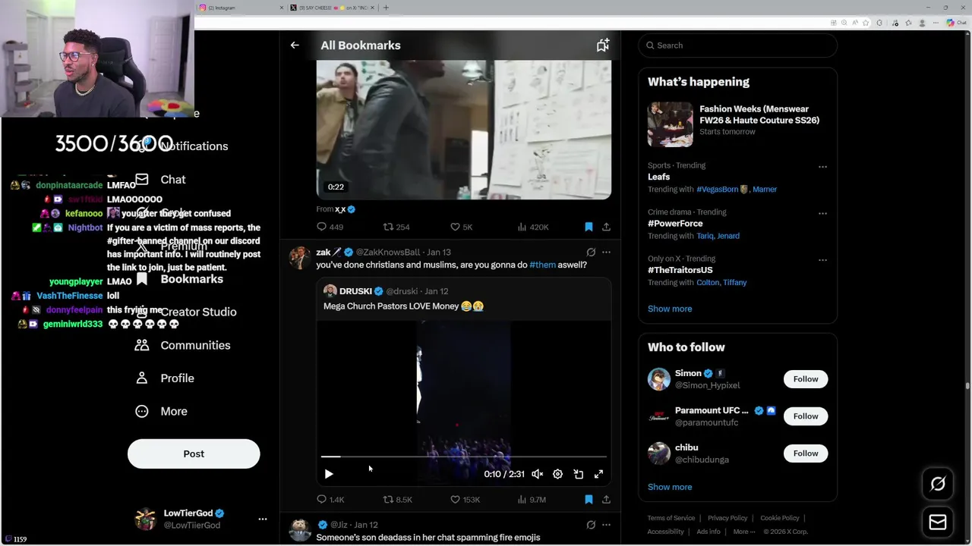Open the #VegasBorn hashtag link
The image size is (972, 546).
[718, 190]
